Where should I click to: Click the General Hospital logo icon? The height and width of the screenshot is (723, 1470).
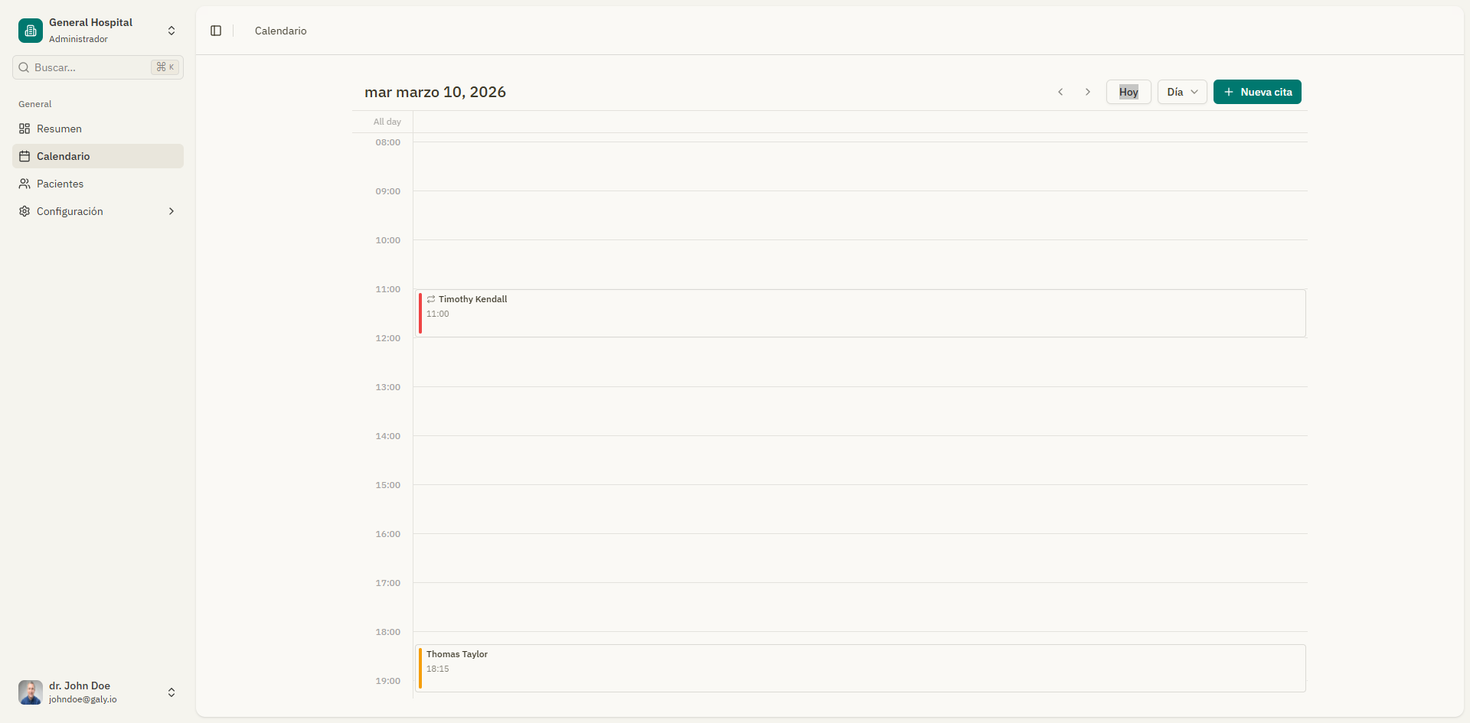coord(29,31)
